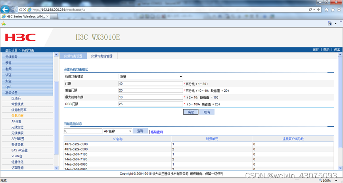Click the zoom level magnifier in status bar

(320, 181)
